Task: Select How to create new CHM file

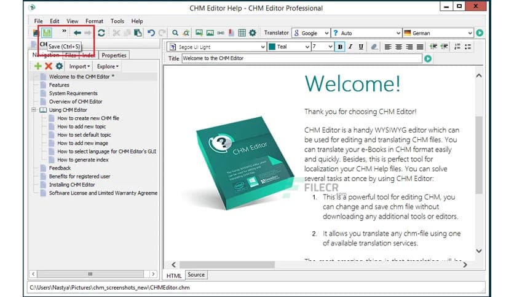Action: point(88,118)
